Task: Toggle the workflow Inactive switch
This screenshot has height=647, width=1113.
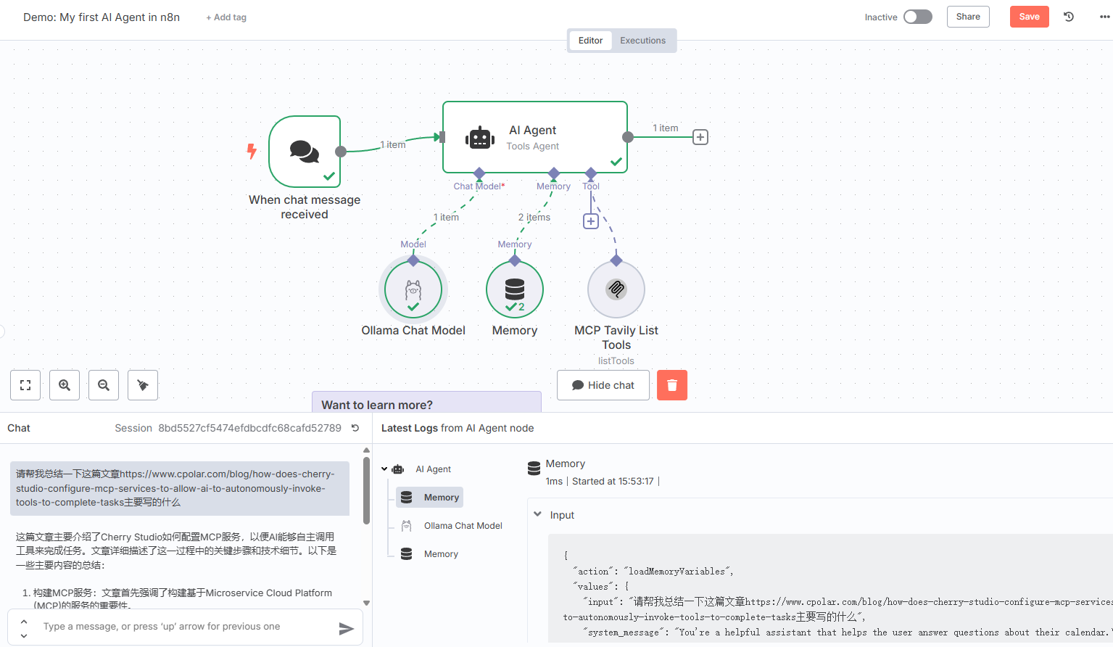Action: 918,17
